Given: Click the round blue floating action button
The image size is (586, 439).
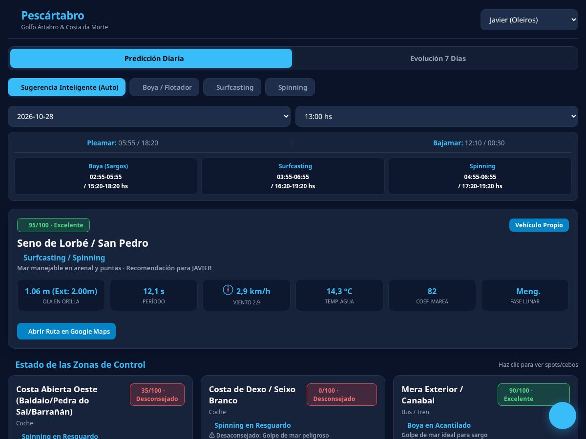Looking at the screenshot, I should (x=563, y=416).
